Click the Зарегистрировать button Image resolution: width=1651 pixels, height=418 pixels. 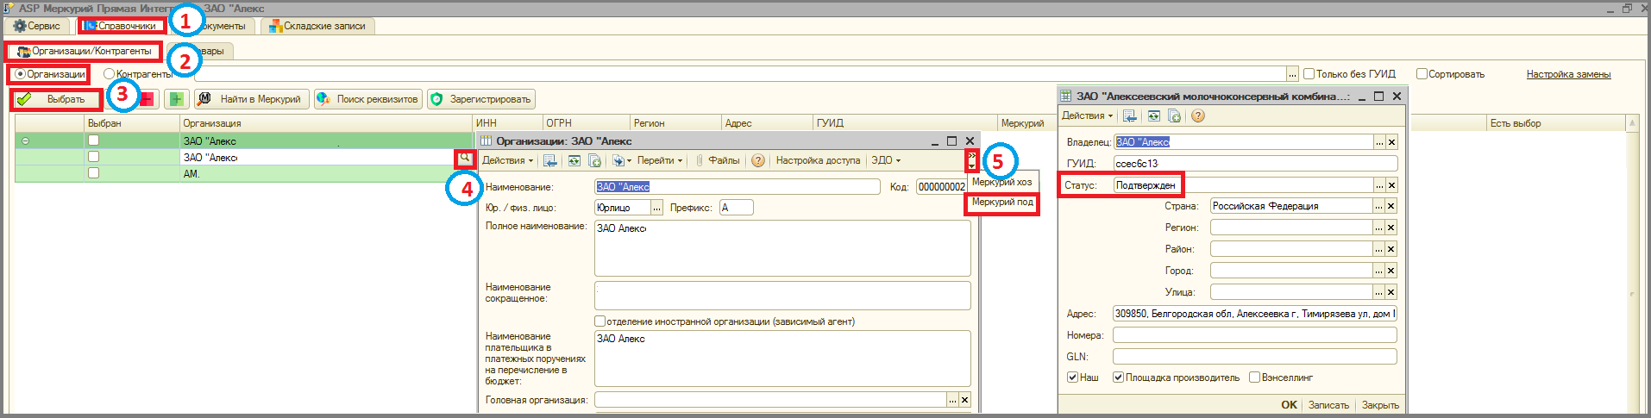pos(481,99)
